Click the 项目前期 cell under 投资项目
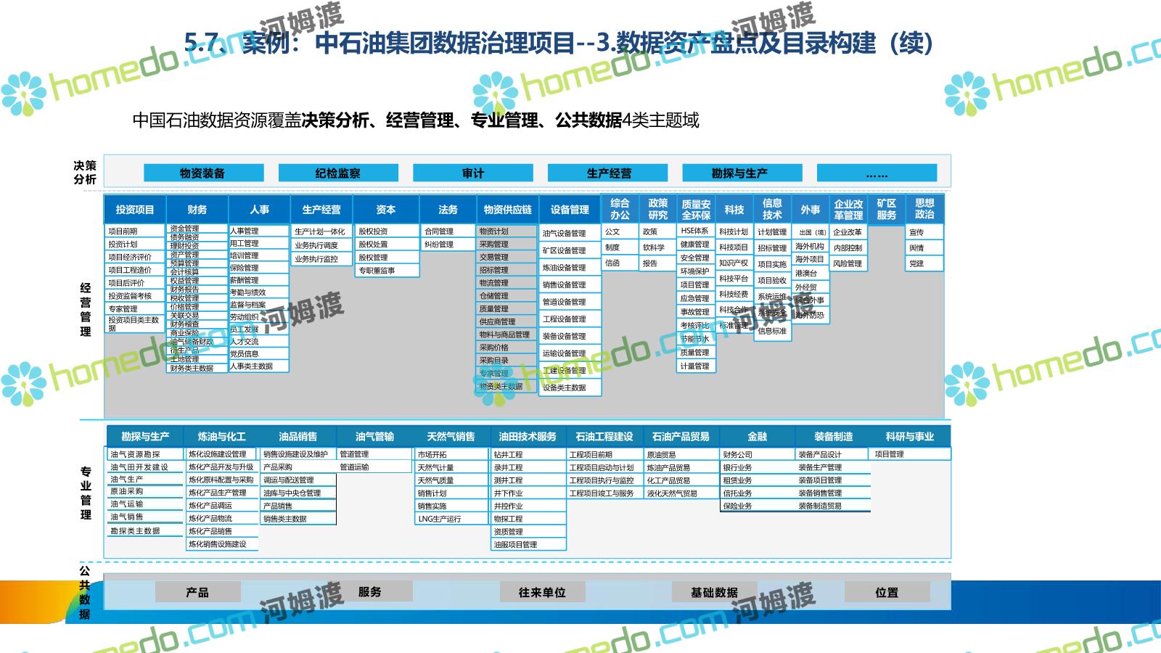 point(135,231)
